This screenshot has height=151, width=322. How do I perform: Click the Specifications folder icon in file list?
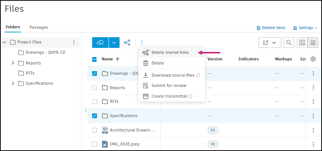pyautogui.click(x=105, y=116)
